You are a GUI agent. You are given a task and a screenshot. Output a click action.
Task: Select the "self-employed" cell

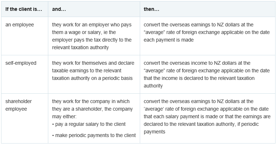coord(21,63)
